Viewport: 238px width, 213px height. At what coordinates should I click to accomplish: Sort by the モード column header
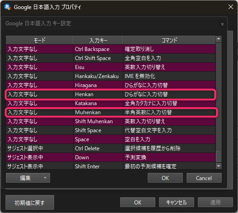39,40
